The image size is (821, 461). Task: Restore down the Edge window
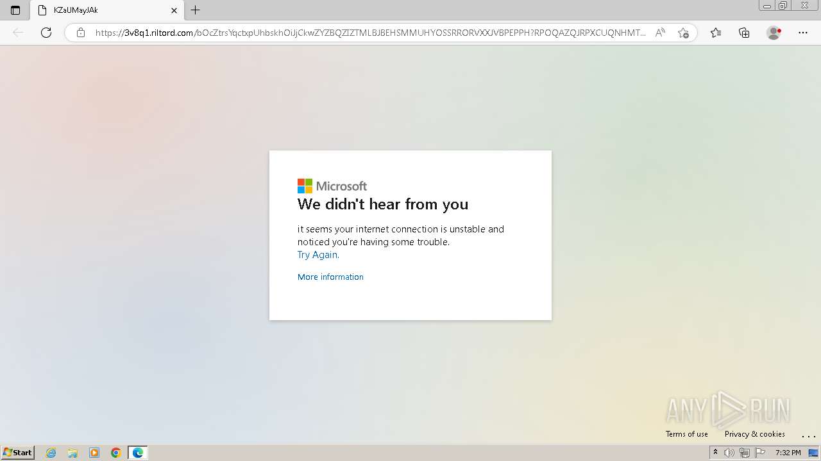point(783,6)
